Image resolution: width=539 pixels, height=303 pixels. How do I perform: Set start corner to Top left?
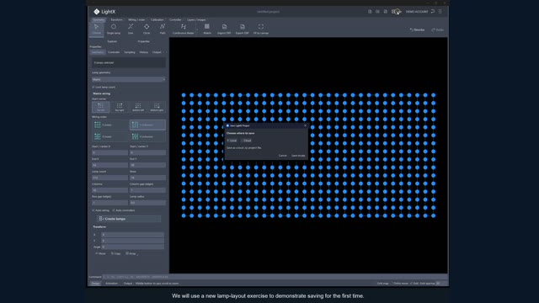[x=101, y=107]
